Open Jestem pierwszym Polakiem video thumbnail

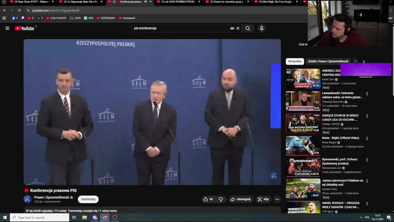tap(303, 188)
